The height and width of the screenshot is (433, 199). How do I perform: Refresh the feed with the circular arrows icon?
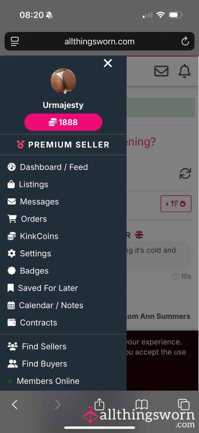pos(185,174)
